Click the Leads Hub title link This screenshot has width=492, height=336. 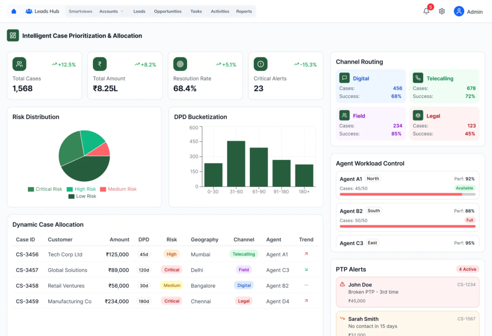[x=47, y=12]
